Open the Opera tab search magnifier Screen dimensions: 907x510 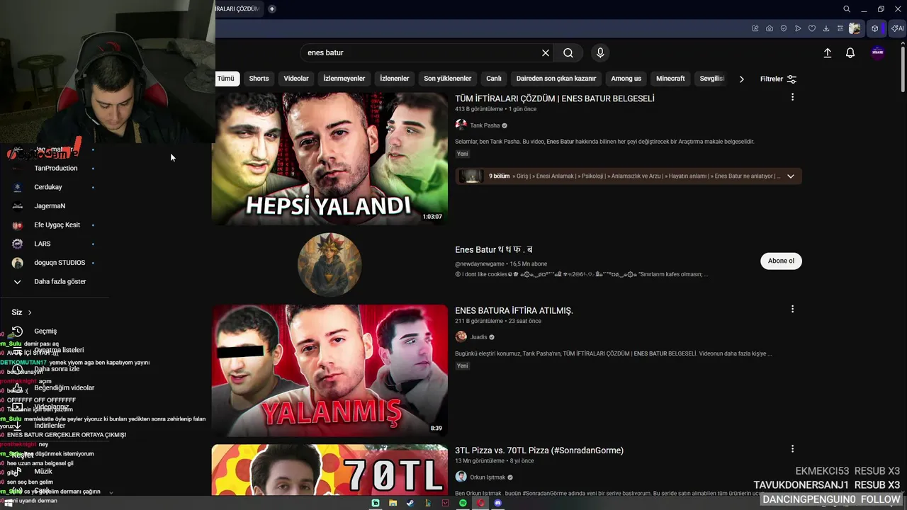847,9
